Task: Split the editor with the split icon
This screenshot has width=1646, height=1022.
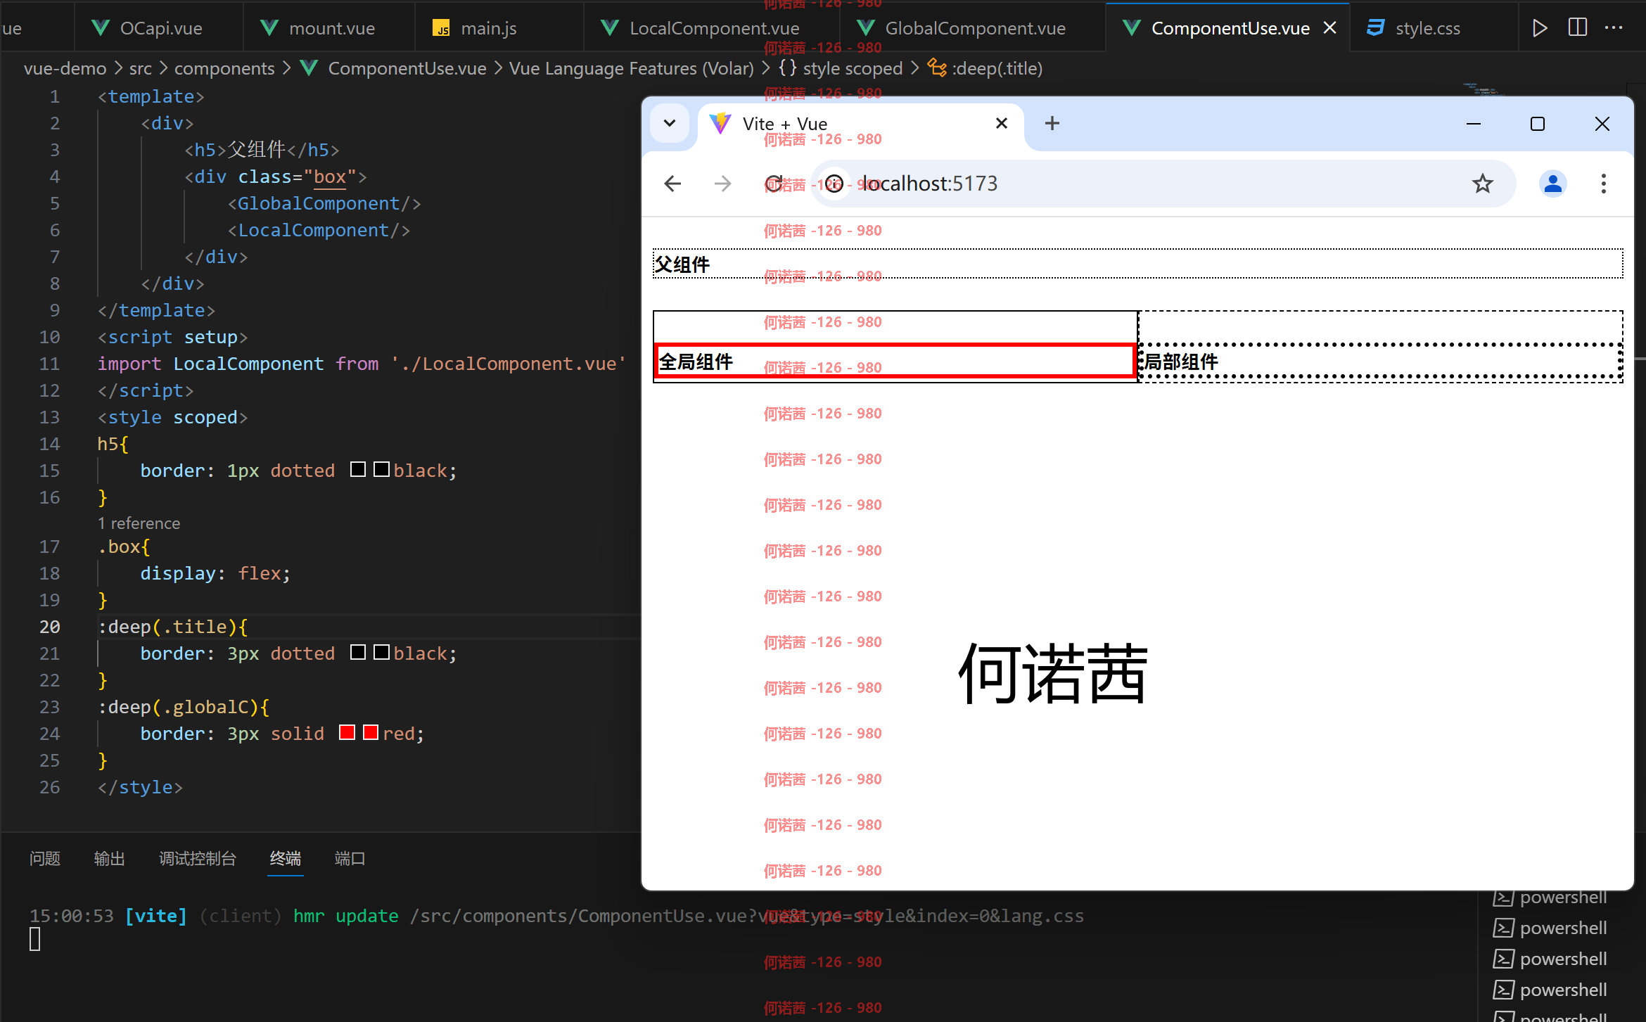Action: tap(1577, 28)
